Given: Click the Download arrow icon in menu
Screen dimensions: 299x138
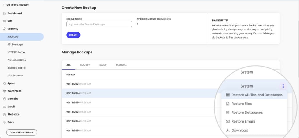Looking at the screenshot, I should tap(227, 130).
